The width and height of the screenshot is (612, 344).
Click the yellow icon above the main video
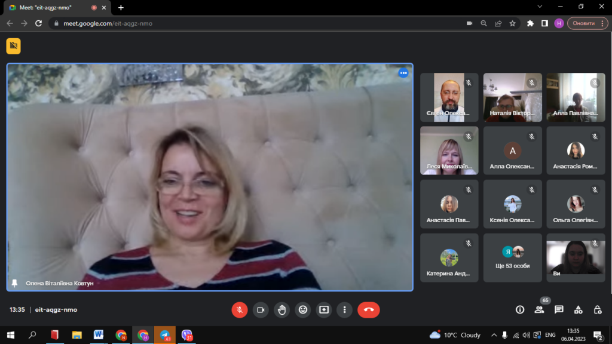(x=14, y=46)
